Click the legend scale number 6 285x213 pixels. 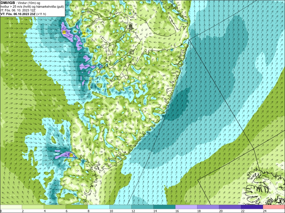66,211
